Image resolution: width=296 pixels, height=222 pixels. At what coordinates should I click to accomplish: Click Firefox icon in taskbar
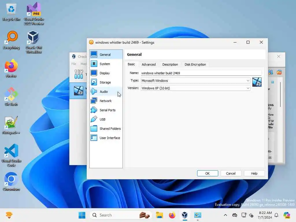172,215
